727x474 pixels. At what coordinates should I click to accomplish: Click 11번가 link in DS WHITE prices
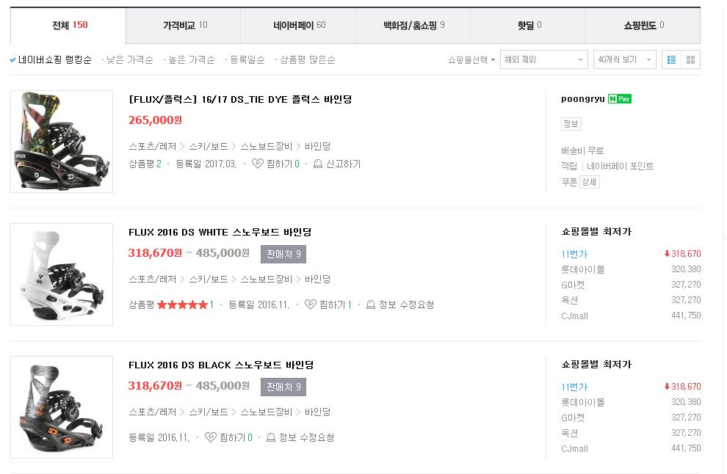(x=574, y=254)
